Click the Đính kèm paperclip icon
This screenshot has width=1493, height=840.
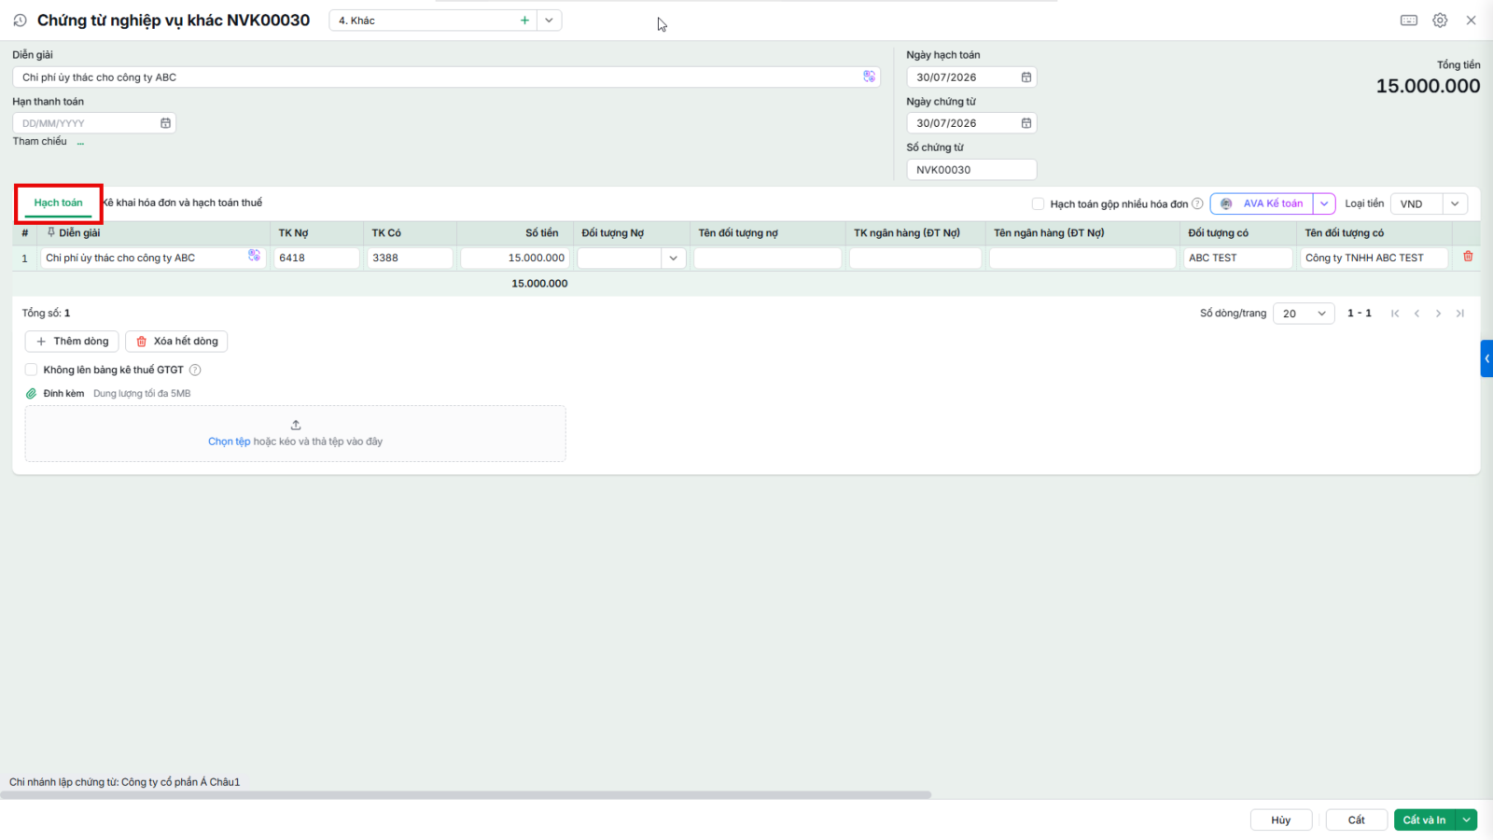pyautogui.click(x=32, y=394)
